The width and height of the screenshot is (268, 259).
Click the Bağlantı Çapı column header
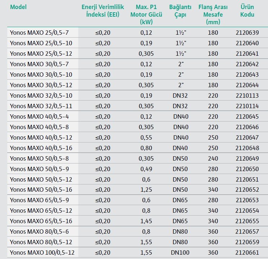tap(181, 11)
